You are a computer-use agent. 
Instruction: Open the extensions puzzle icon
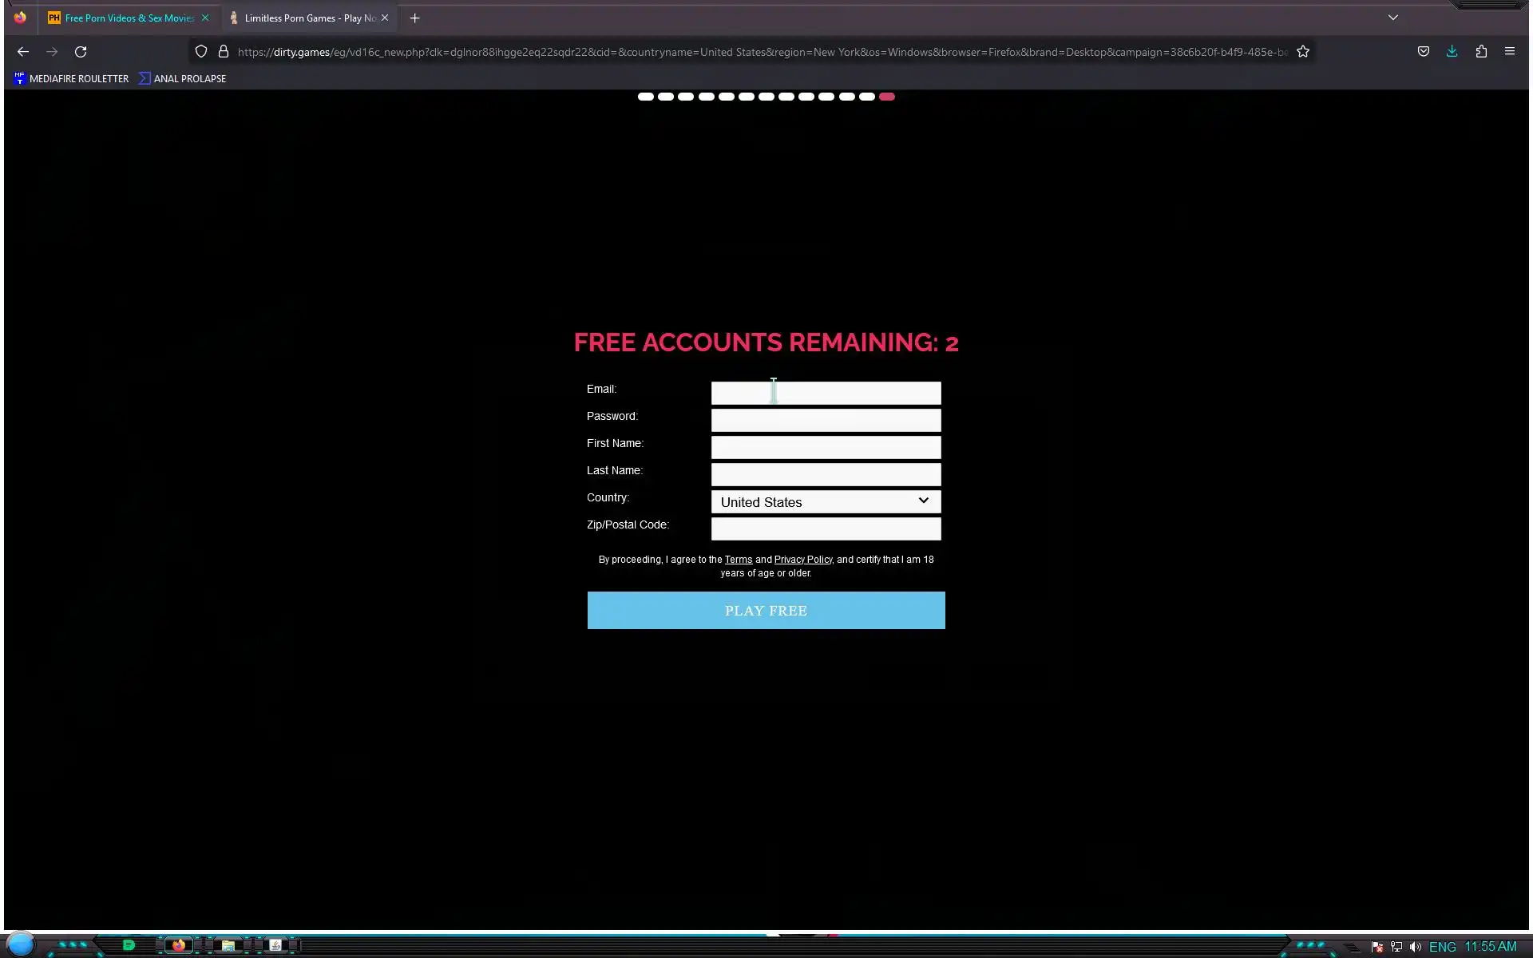(1481, 52)
